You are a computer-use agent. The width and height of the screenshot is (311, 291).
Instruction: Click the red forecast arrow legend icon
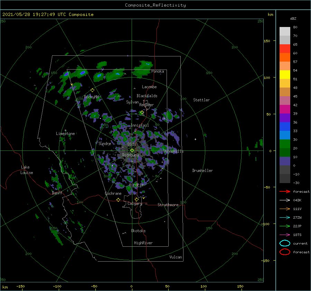(285, 191)
